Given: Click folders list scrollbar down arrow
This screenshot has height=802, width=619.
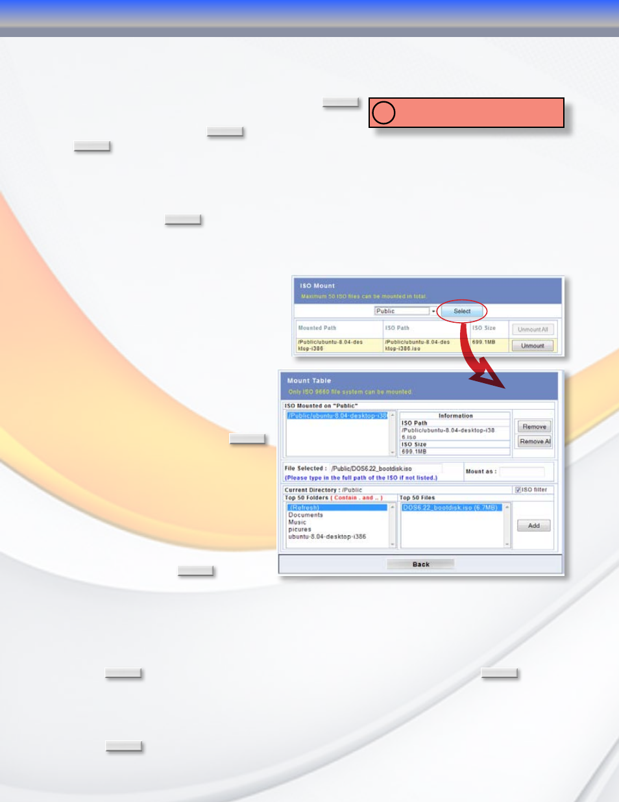Looking at the screenshot, I should [x=393, y=544].
